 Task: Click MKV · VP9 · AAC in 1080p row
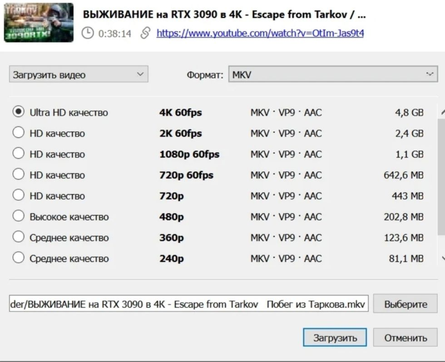[x=286, y=154]
